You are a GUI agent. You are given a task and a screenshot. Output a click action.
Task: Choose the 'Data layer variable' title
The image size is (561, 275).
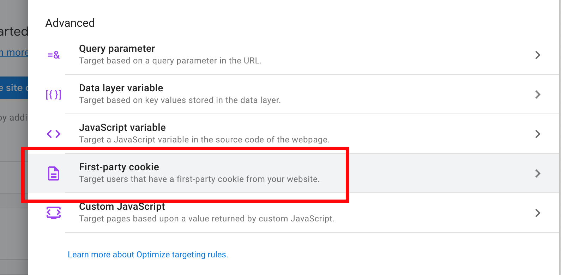pos(121,88)
